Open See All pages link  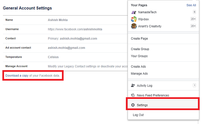[191, 5]
